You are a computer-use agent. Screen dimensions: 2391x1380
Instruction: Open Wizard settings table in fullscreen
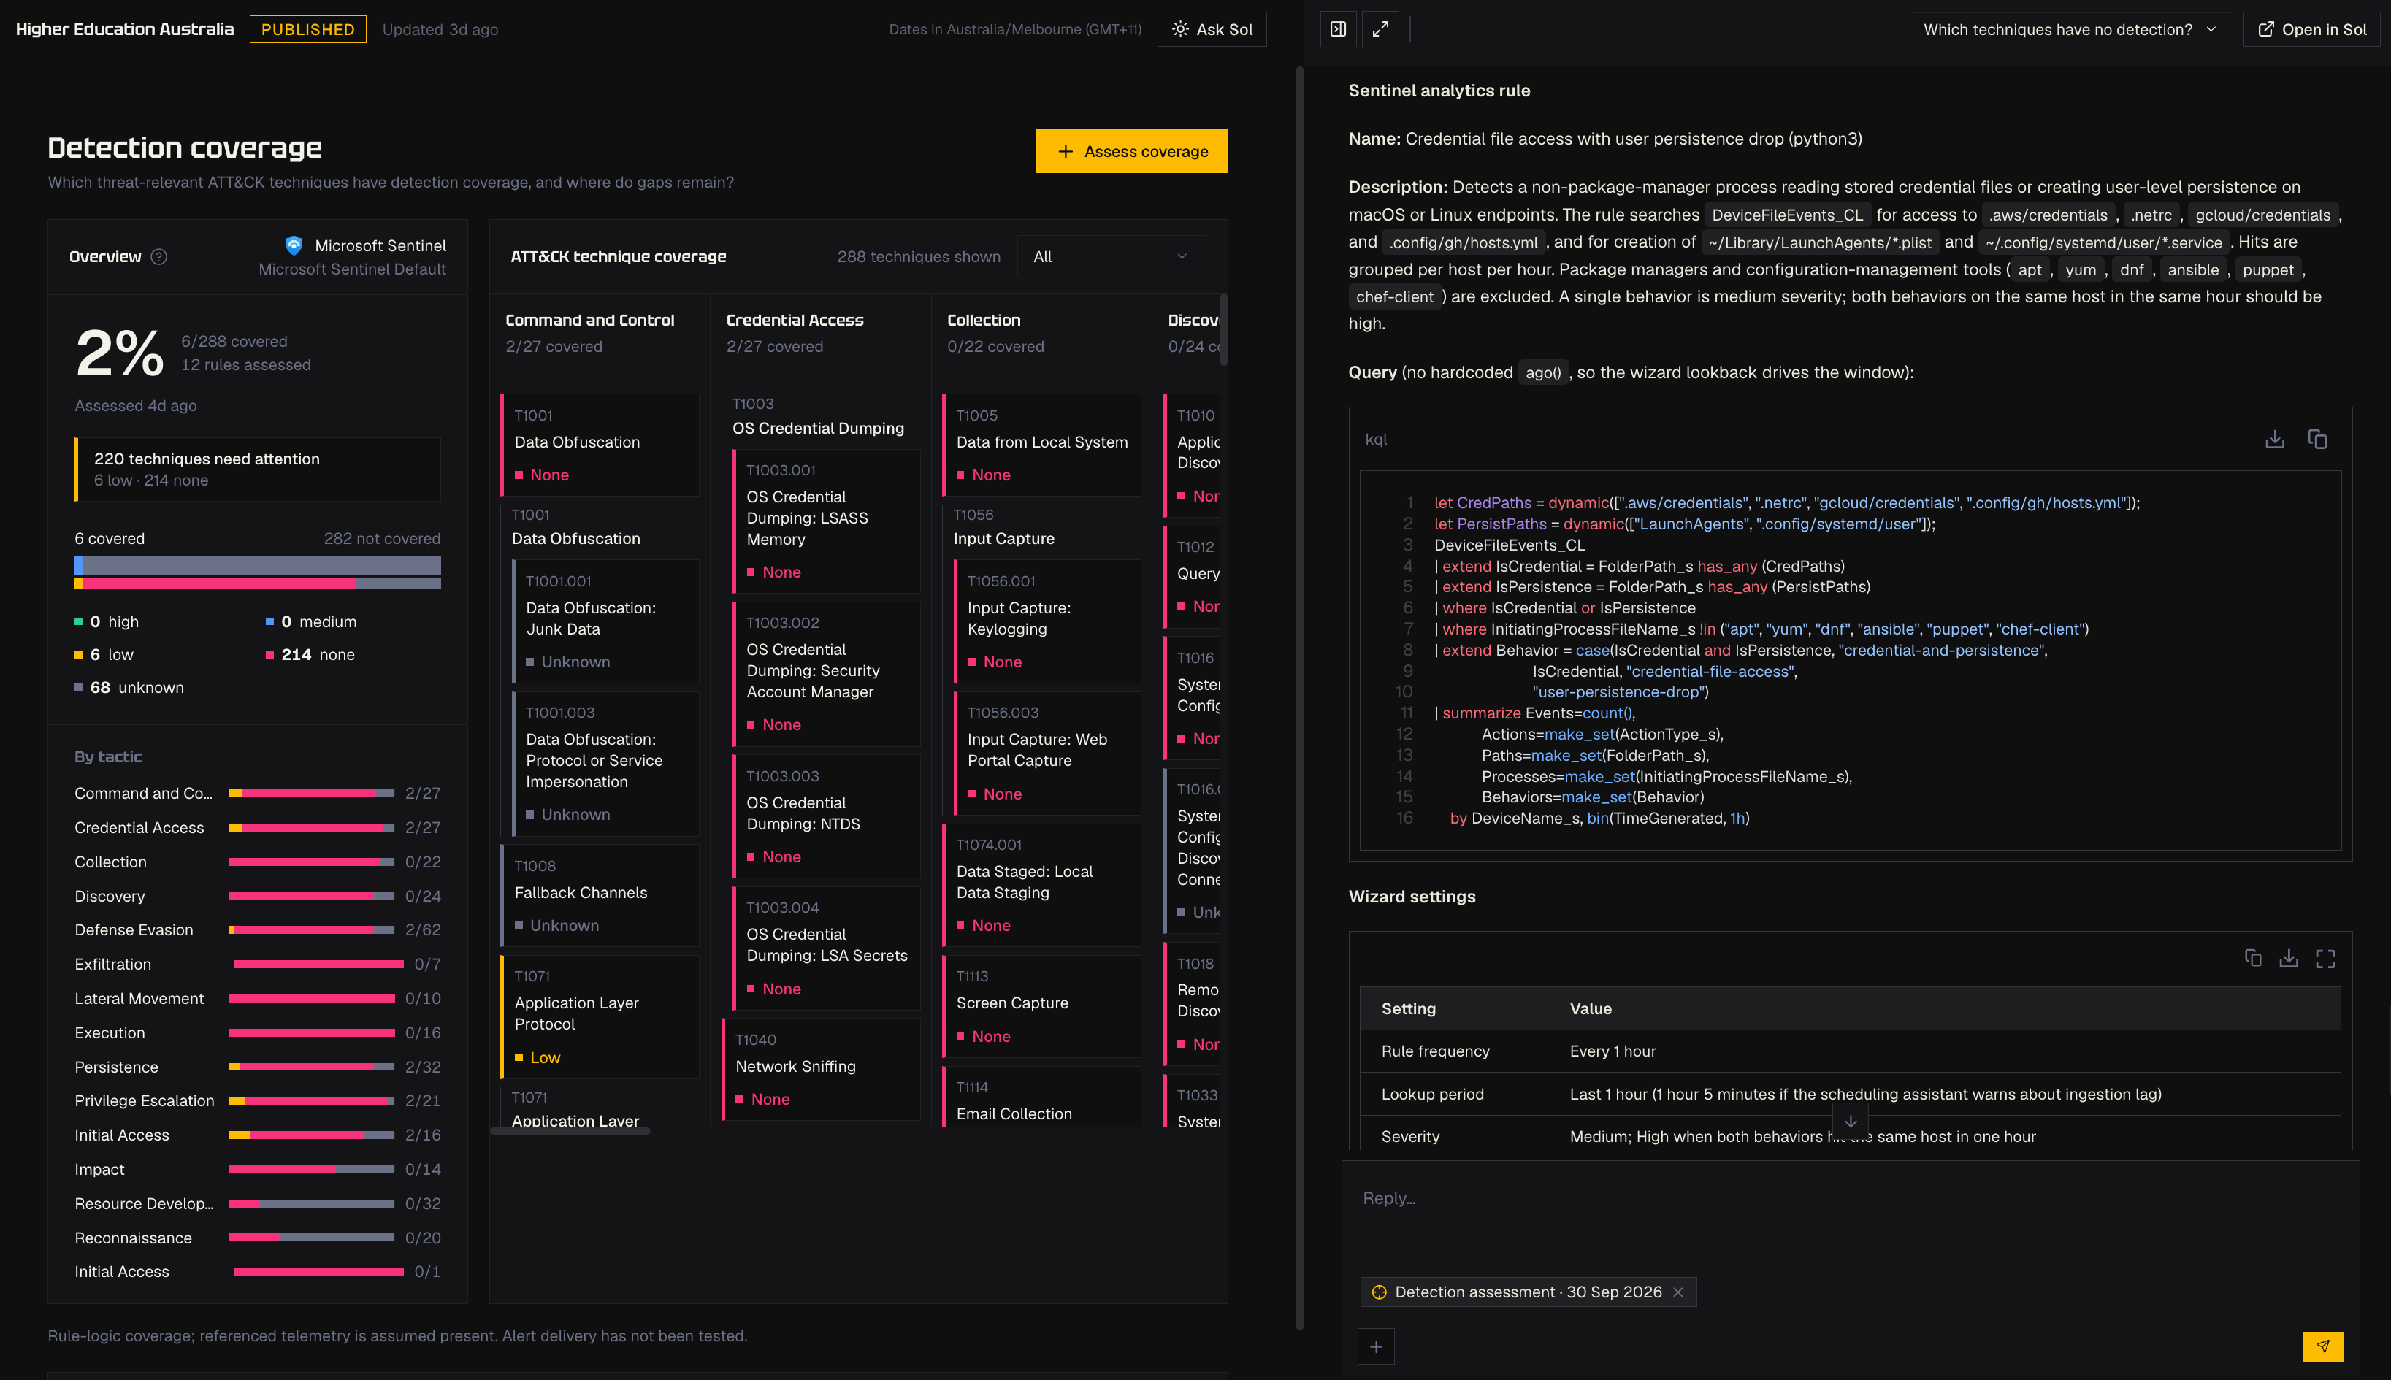click(2325, 958)
